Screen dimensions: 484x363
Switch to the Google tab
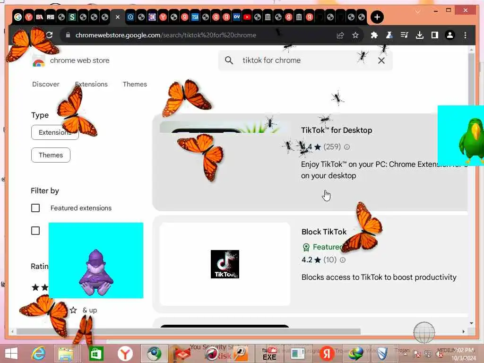click(18, 17)
